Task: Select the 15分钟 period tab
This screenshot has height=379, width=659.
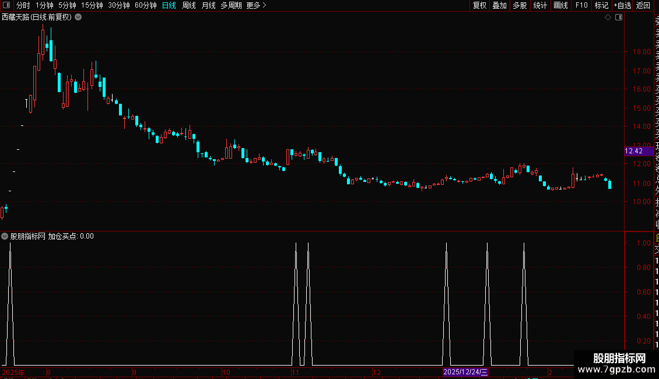Action: pos(92,5)
